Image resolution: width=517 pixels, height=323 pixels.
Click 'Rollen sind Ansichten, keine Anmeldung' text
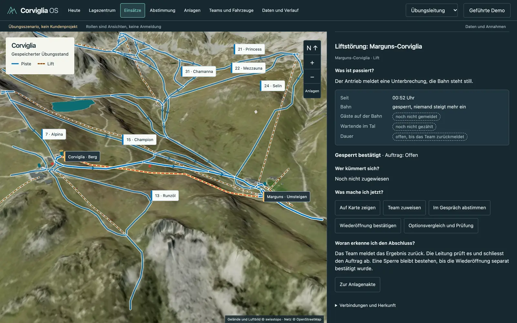pyautogui.click(x=123, y=26)
